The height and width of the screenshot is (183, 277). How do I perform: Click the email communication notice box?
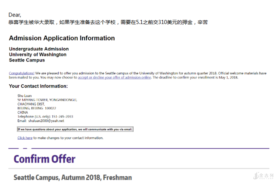coord(75,129)
